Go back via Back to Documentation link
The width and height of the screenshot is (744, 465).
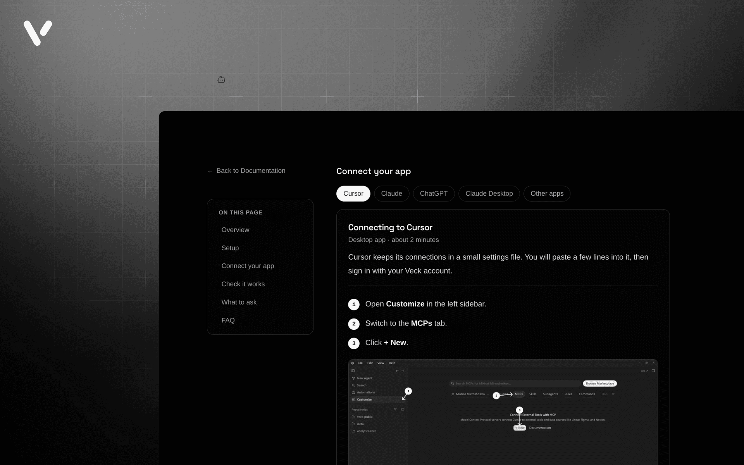(246, 171)
